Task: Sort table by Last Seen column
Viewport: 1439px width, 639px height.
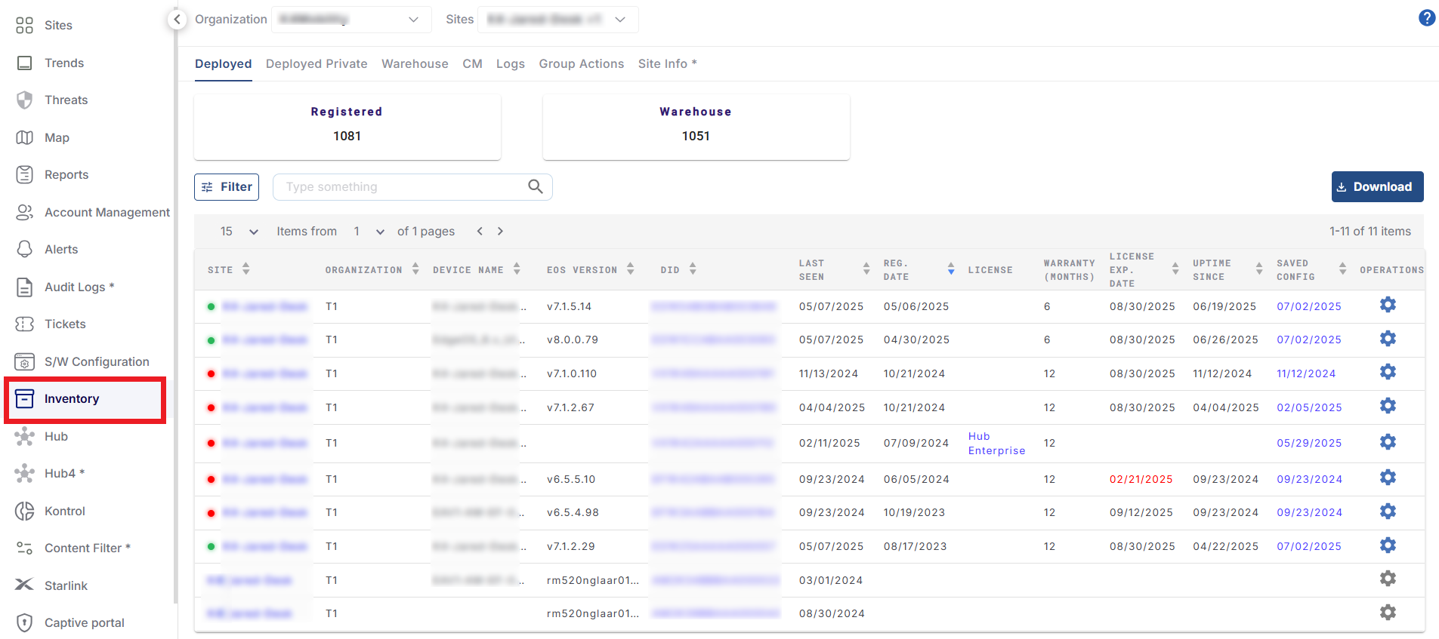Action: [x=866, y=269]
